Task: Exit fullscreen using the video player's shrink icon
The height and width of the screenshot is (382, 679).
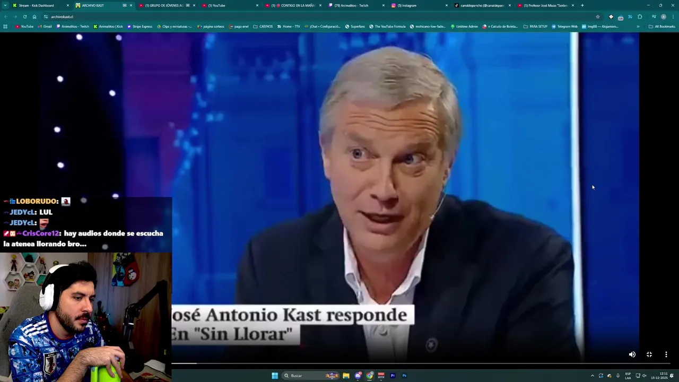Action: coord(649,354)
